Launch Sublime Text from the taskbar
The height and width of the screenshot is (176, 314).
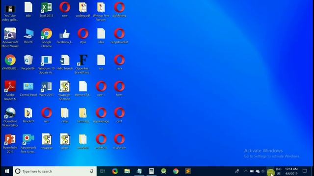pyautogui.click(x=188, y=171)
